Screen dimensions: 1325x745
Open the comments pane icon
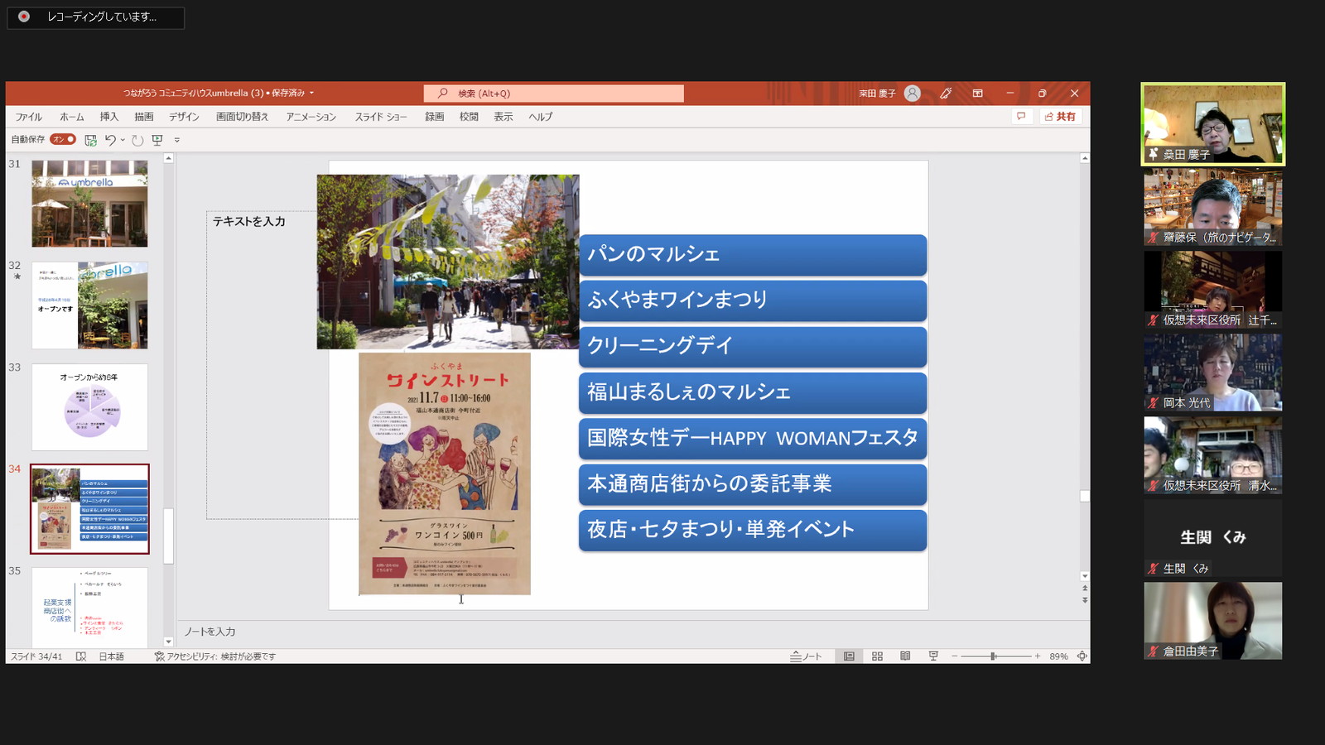[1021, 117]
